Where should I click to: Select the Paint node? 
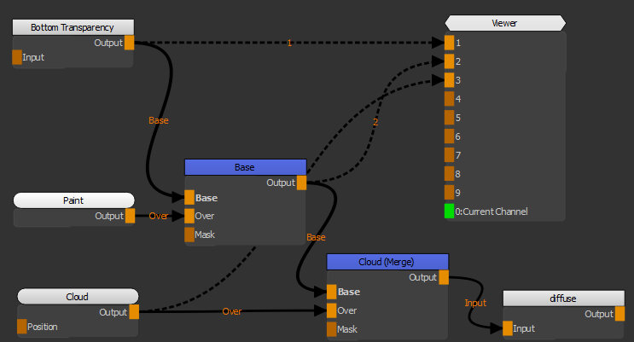coord(73,200)
